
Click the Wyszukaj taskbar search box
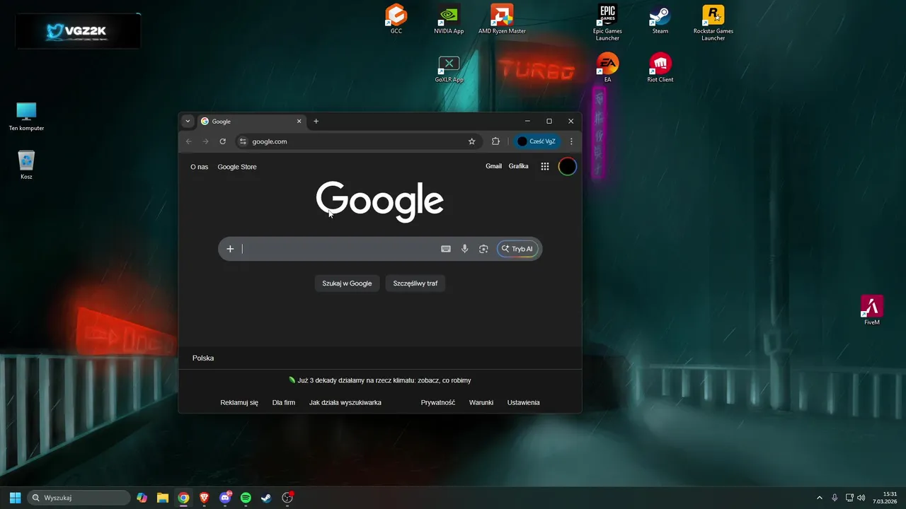pyautogui.click(x=79, y=498)
